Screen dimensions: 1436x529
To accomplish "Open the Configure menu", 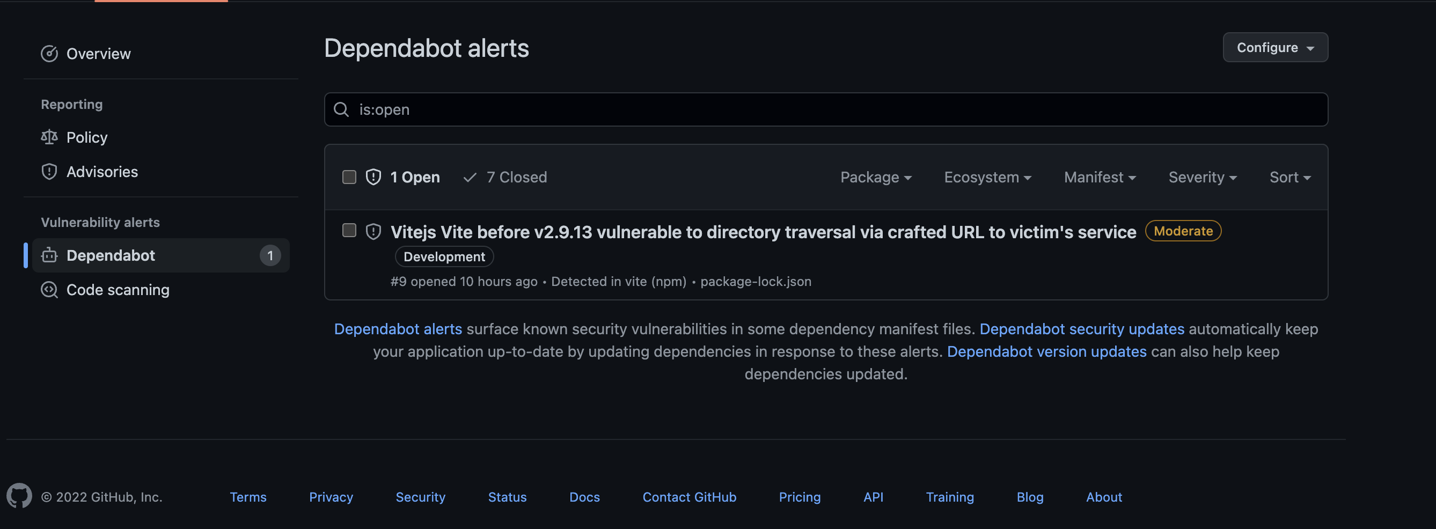I will [1275, 47].
